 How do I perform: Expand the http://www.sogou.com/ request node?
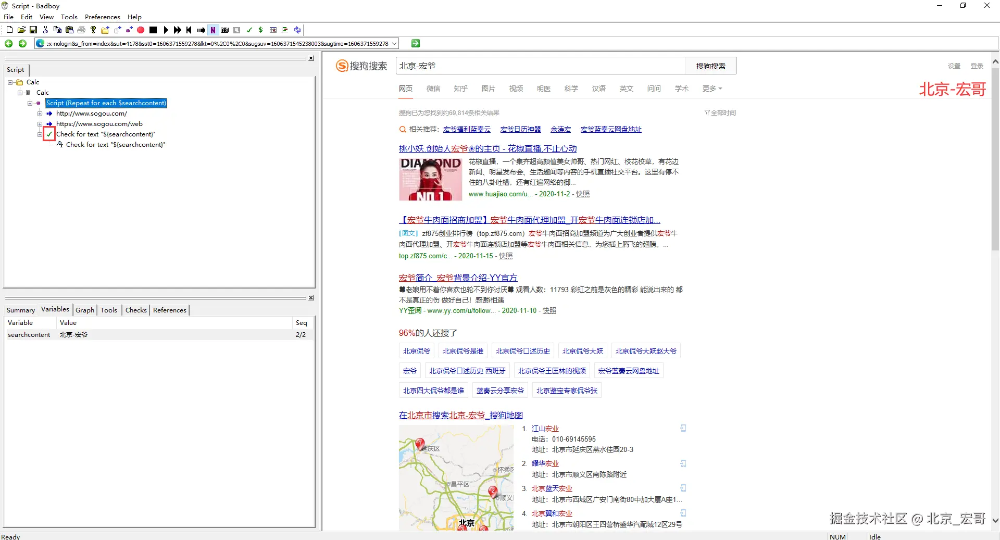[40, 114]
